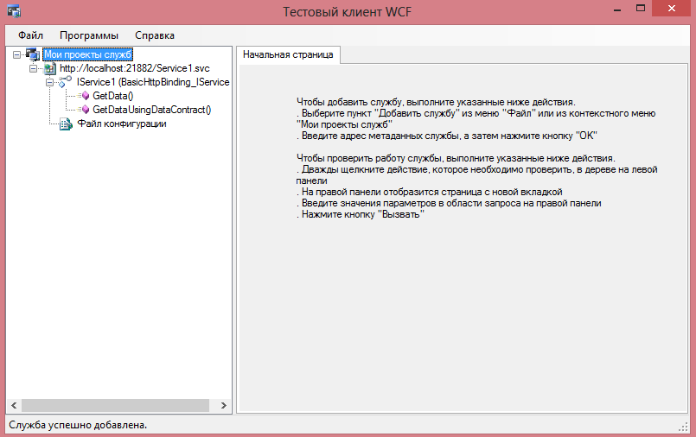This screenshot has height=437, width=696.
Task: Select the Файл конфигурации item
Action: pos(122,123)
